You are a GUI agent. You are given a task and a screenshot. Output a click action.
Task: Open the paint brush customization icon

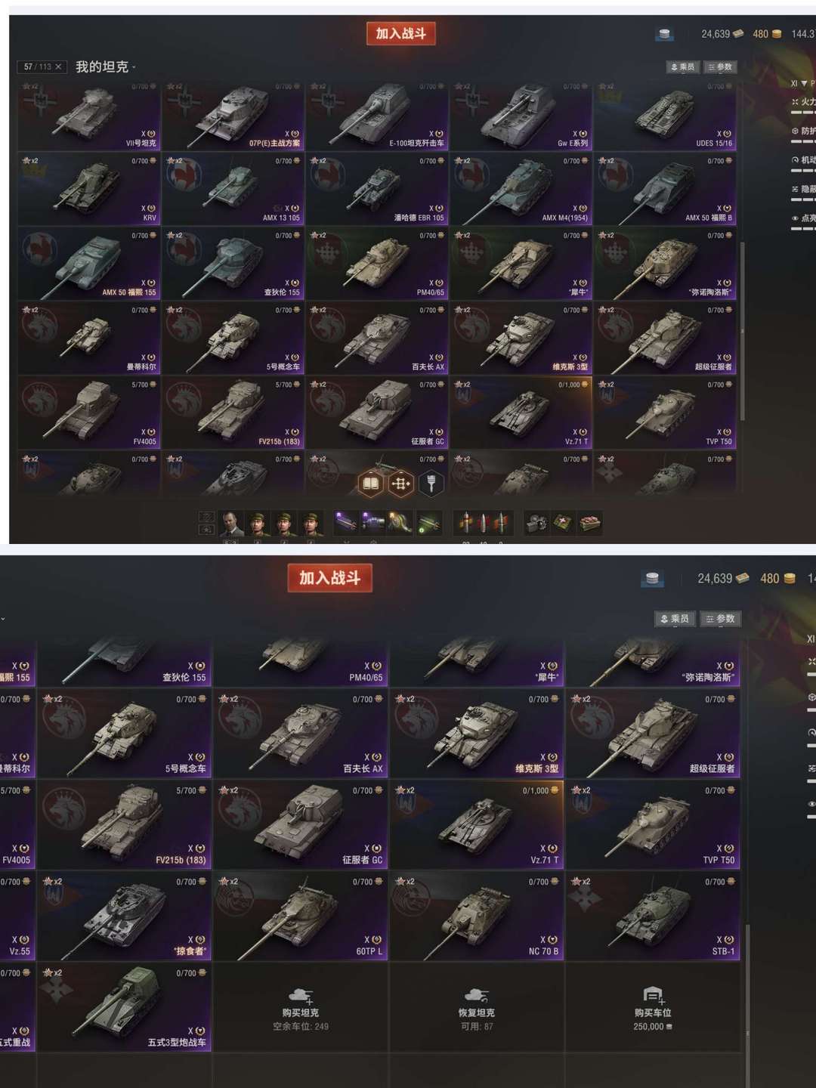[431, 484]
